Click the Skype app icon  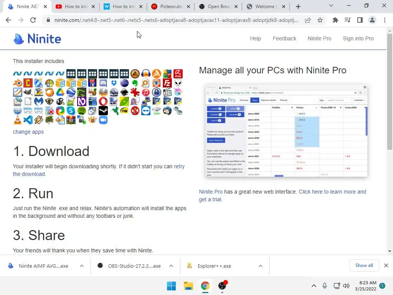[x=71, y=111]
